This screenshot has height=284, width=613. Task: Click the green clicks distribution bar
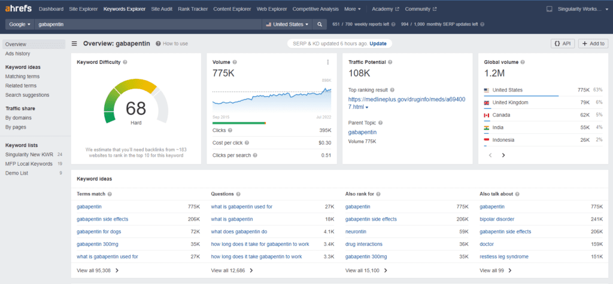(x=238, y=123)
